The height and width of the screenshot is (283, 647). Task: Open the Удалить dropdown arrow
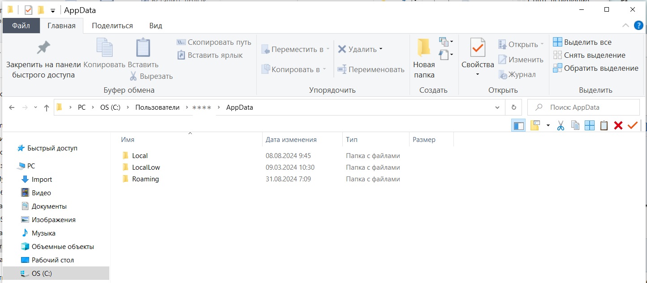pyautogui.click(x=381, y=49)
